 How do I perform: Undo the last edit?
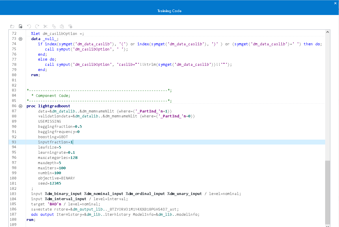tap(29, 26)
